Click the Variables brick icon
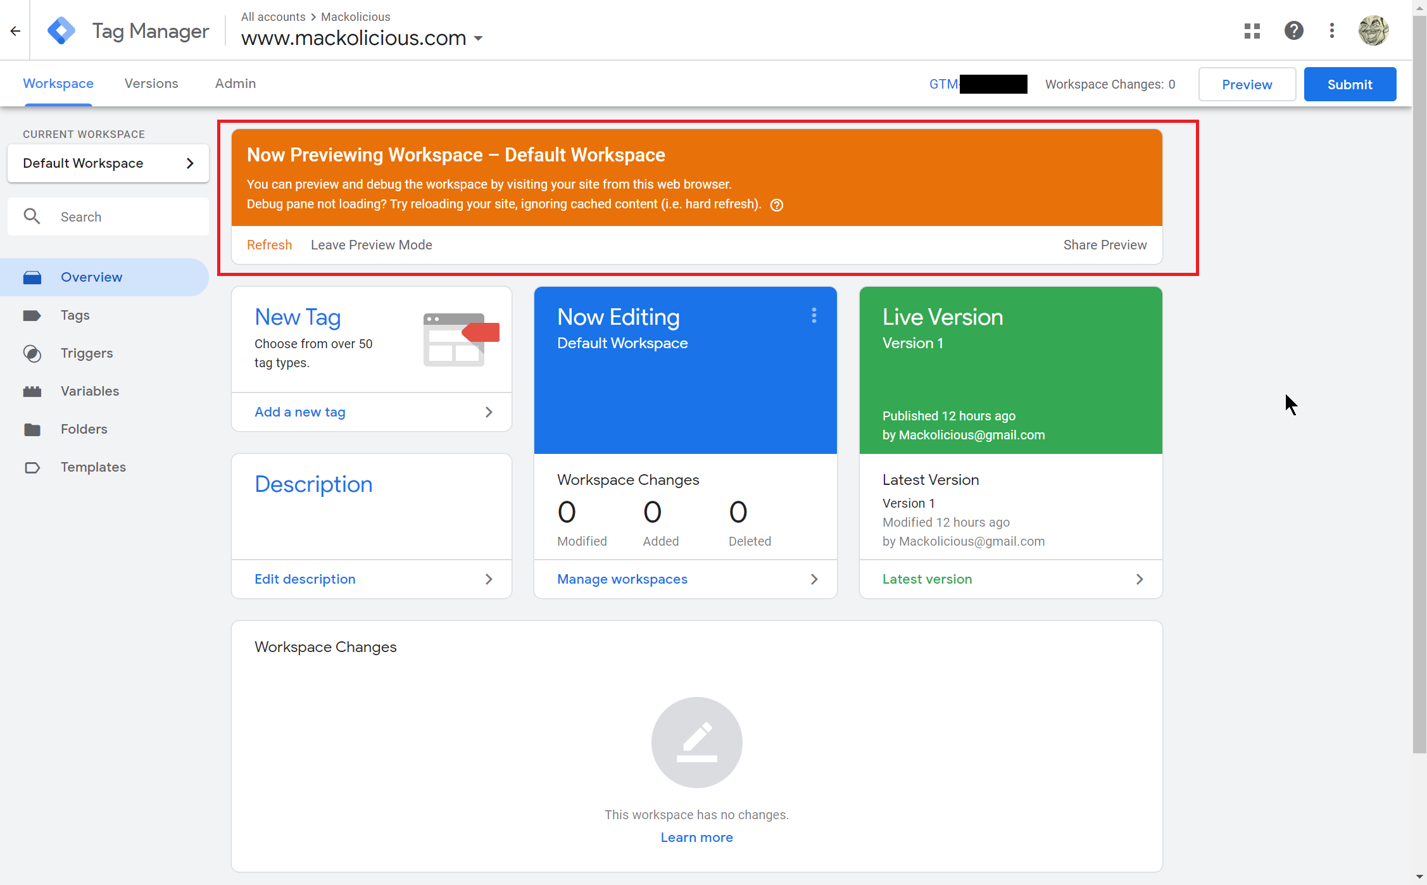The width and height of the screenshot is (1427, 885). [x=32, y=391]
